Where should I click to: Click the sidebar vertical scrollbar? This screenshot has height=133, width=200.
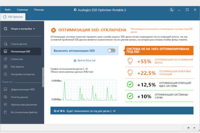pyautogui.click(x=43, y=77)
